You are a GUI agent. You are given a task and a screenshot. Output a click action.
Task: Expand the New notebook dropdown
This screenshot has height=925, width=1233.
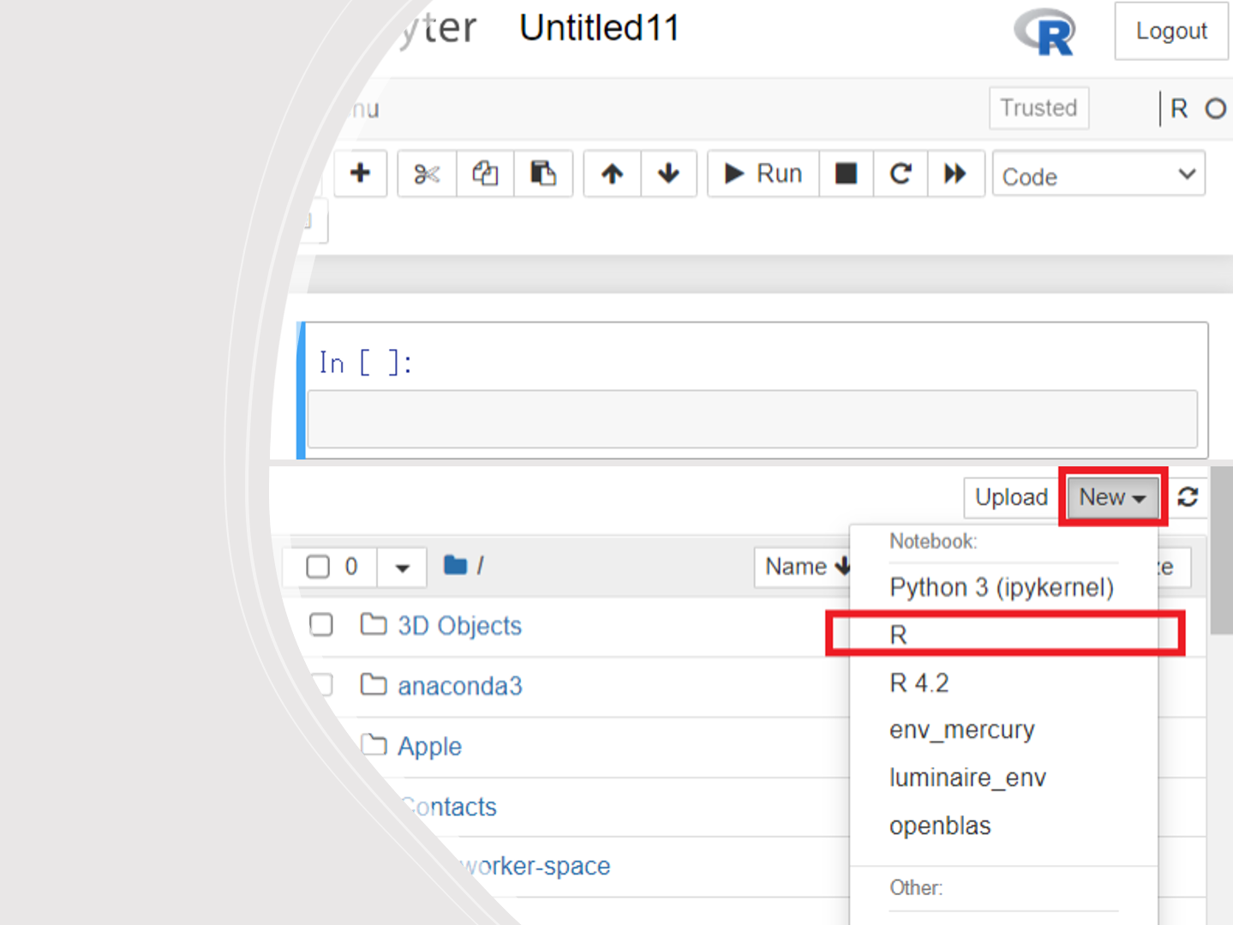coord(1111,497)
